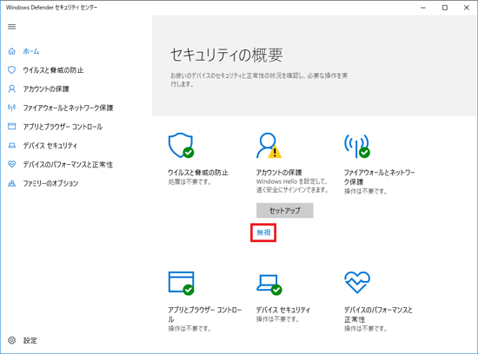Close the Windows Defender window
Image resolution: width=478 pixels, height=354 pixels.
point(467,8)
